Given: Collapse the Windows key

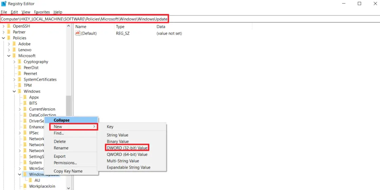Looking at the screenshot, I should click(x=14, y=91).
